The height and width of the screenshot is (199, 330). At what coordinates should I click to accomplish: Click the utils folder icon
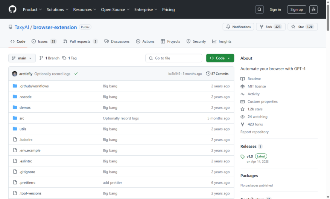15,129
